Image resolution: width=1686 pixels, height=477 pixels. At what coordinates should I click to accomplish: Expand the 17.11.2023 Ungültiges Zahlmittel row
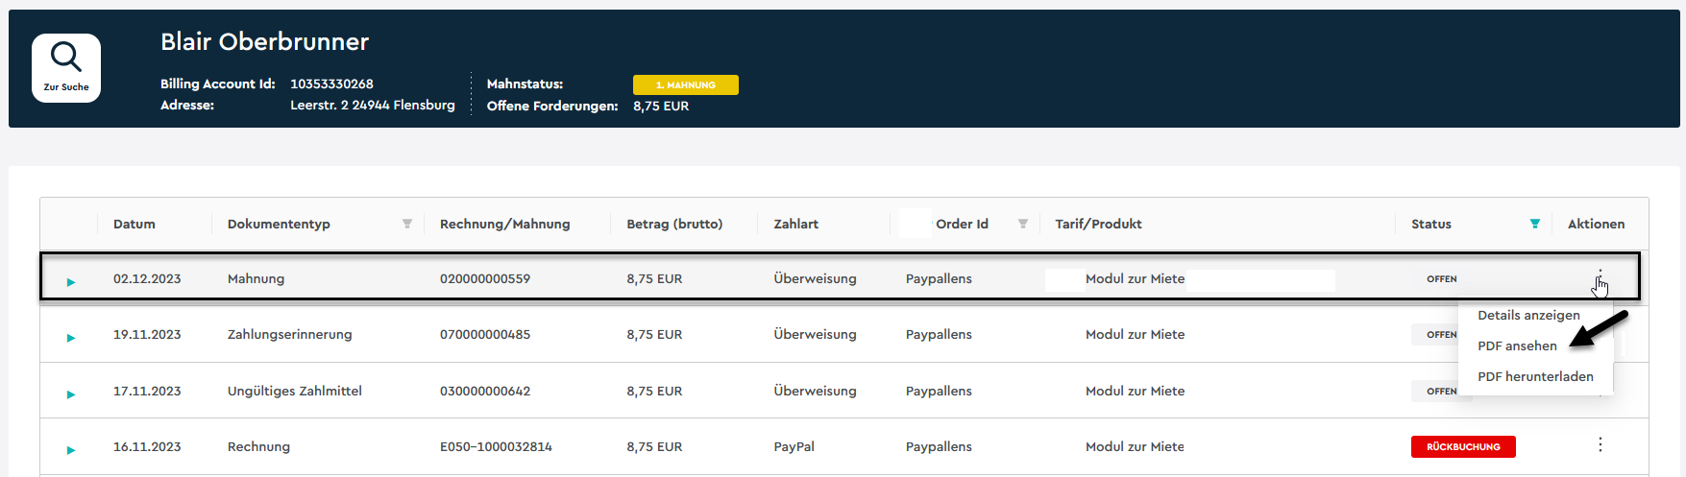tap(71, 394)
